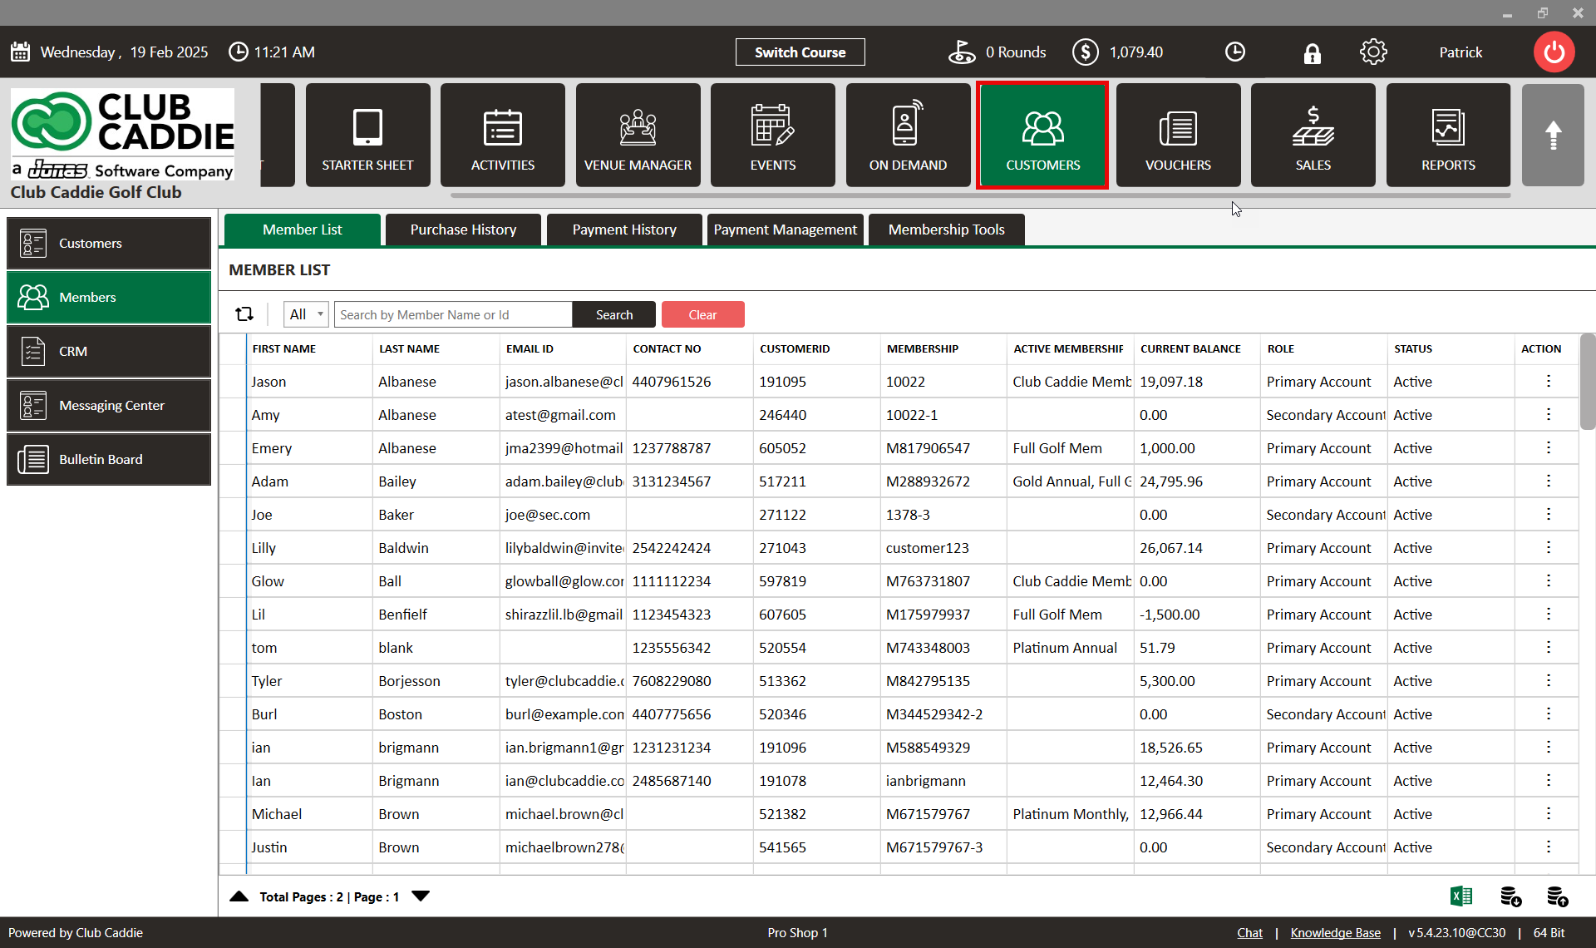Open the Reports module
This screenshot has height=948, width=1596.
click(1448, 136)
